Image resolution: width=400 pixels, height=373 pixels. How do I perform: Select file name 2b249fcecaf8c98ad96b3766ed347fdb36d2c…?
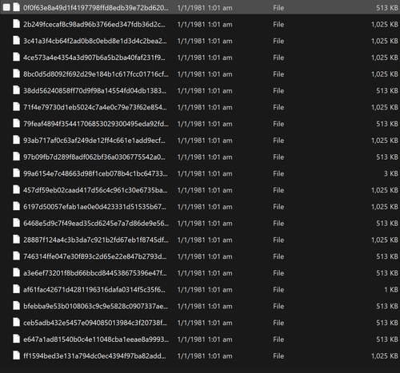tap(94, 25)
